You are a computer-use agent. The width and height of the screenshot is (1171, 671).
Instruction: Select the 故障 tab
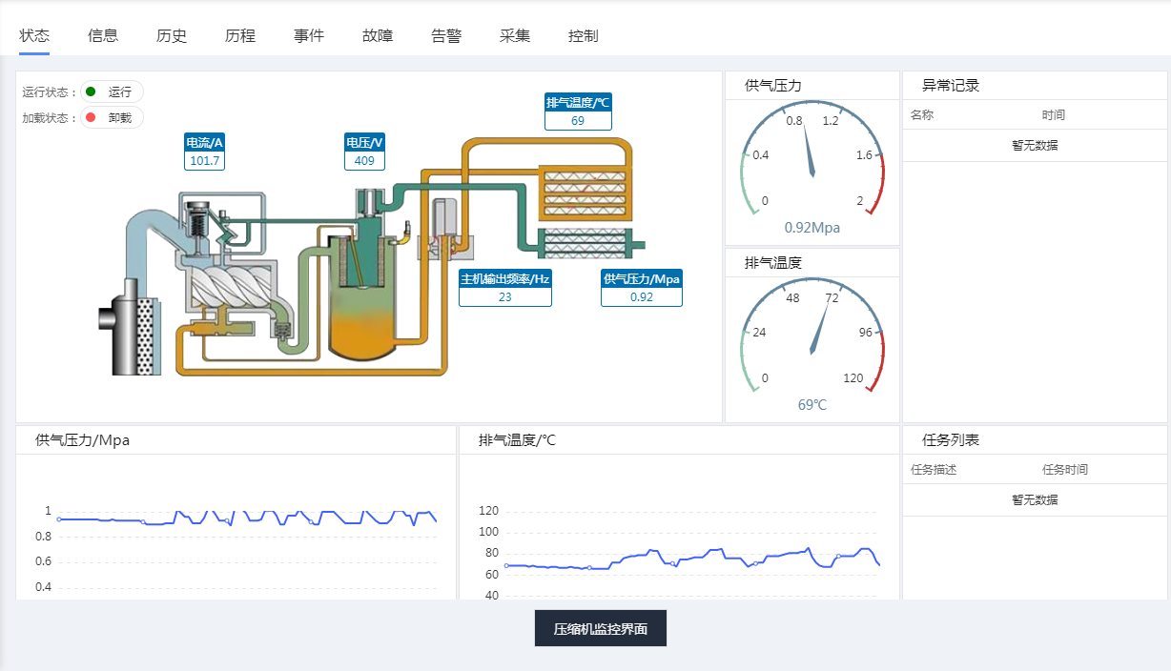(x=378, y=36)
